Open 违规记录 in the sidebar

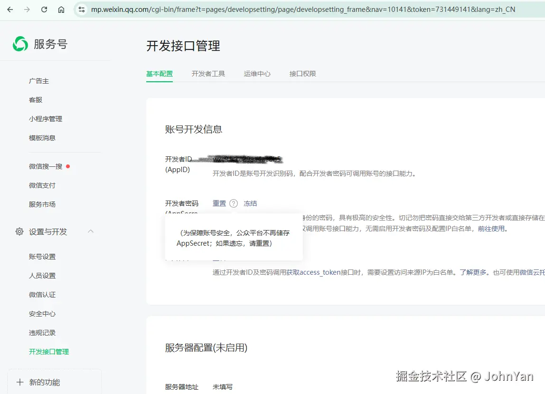[42, 333]
